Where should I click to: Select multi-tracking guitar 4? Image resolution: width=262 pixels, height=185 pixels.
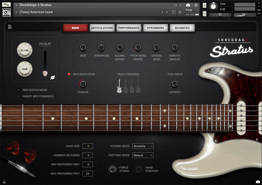(x=138, y=86)
